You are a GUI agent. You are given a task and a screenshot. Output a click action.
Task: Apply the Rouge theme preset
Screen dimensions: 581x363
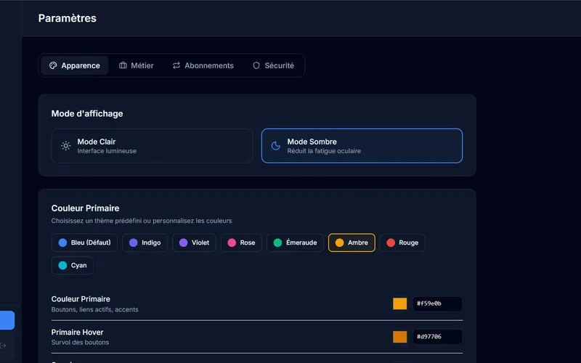[402, 242]
